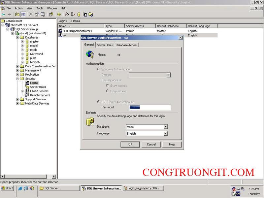The width and height of the screenshot is (264, 198).
Task: Click the Forward arrow in the toolbar
Action: pyautogui.click(x=9, y=15)
